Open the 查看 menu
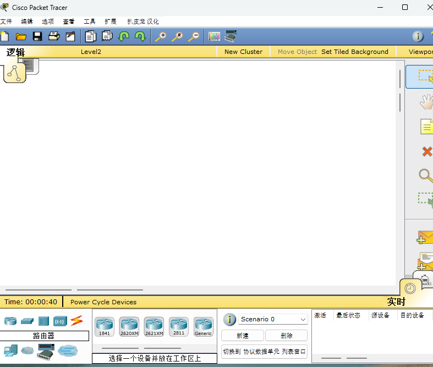Screen dimensions: 433x367 pos(68,21)
